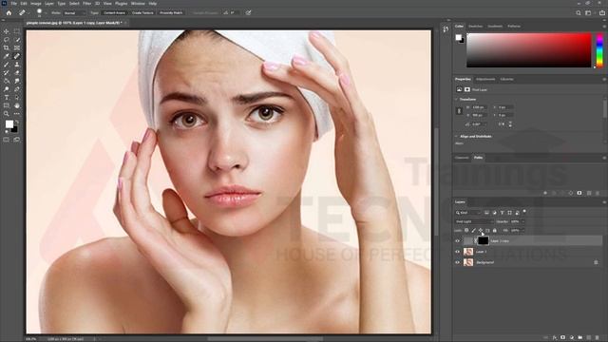Select the History Brush tool
Image resolution: width=608 pixels, height=342 pixels.
tap(7, 72)
